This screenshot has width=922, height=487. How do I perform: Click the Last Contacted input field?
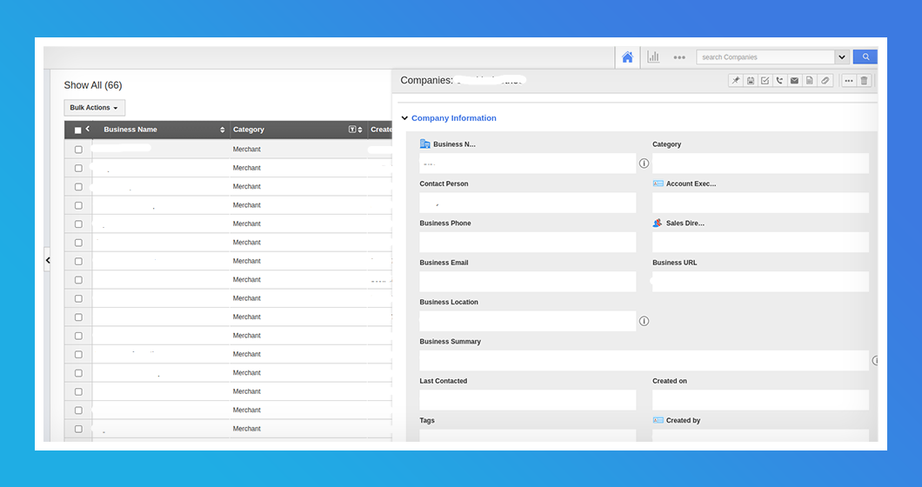tap(527, 400)
